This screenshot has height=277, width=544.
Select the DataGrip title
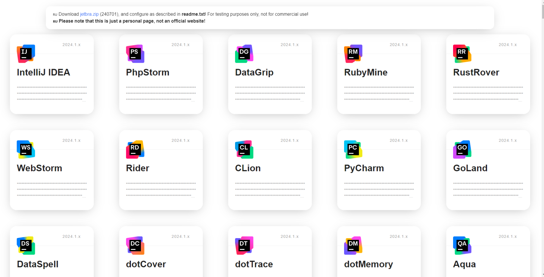pos(254,72)
